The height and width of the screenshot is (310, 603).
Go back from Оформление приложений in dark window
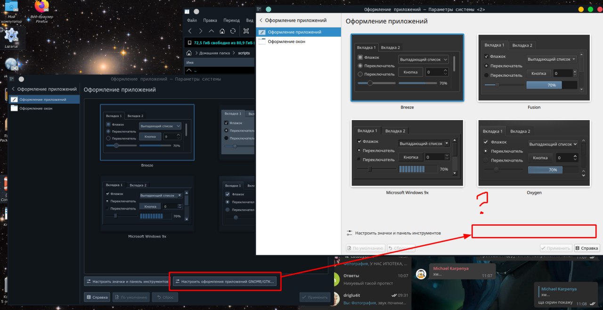pos(13,89)
